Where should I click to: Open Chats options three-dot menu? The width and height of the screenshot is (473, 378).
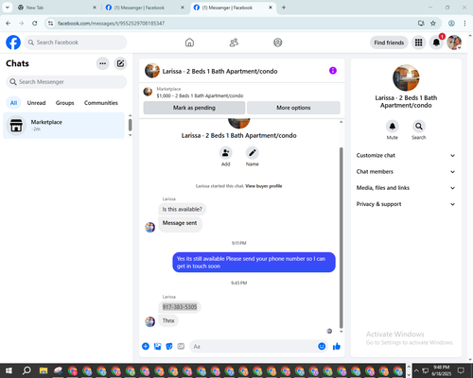102,63
